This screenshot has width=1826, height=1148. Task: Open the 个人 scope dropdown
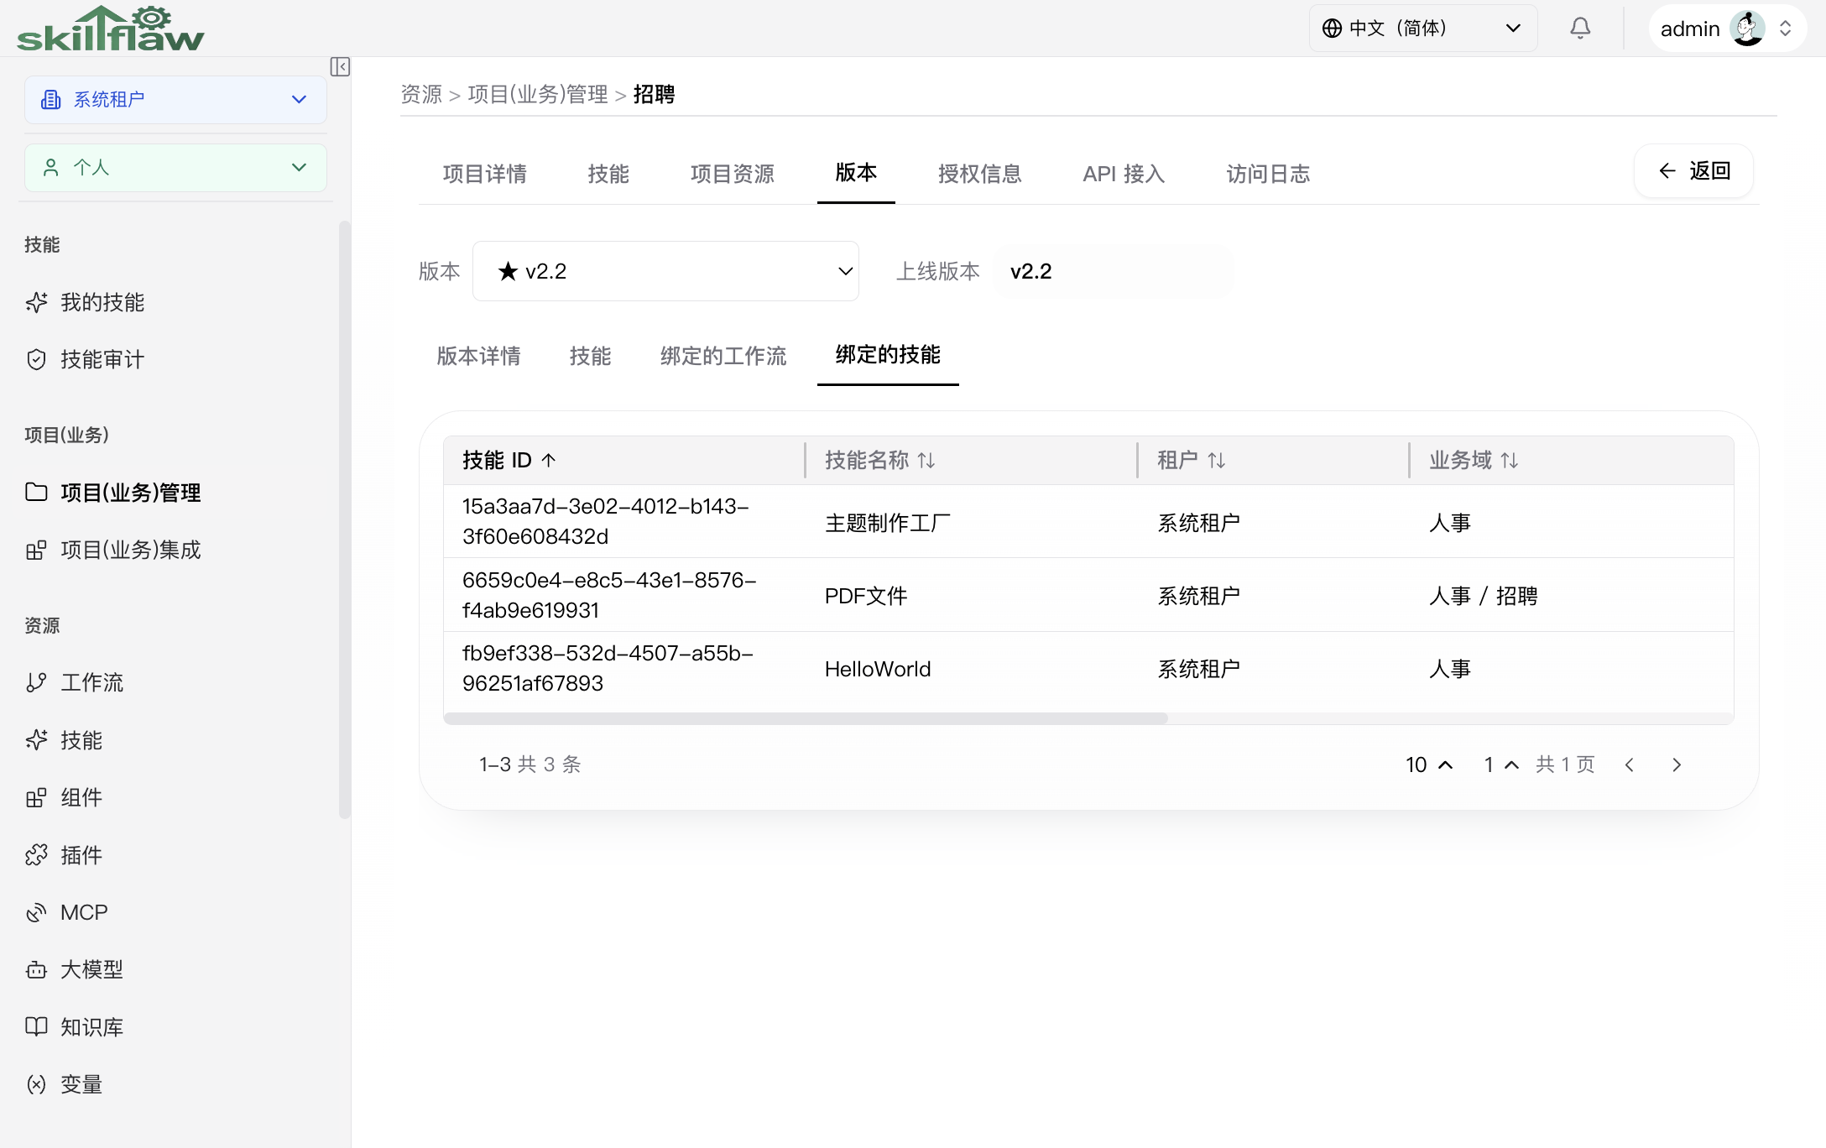click(x=175, y=168)
